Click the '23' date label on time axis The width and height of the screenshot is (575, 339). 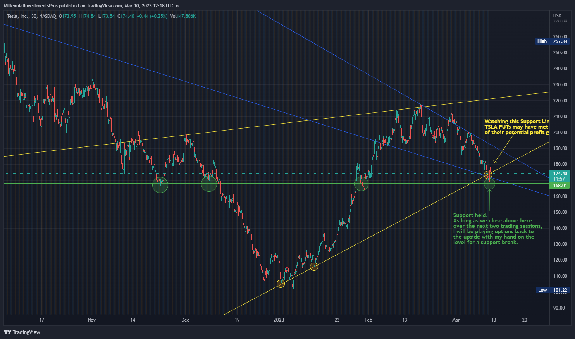[337, 320]
